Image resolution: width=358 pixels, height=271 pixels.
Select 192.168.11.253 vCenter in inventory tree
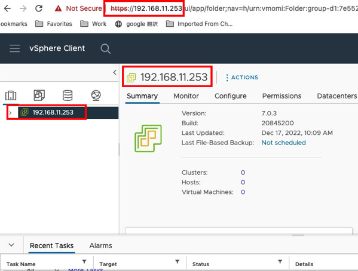[53, 112]
